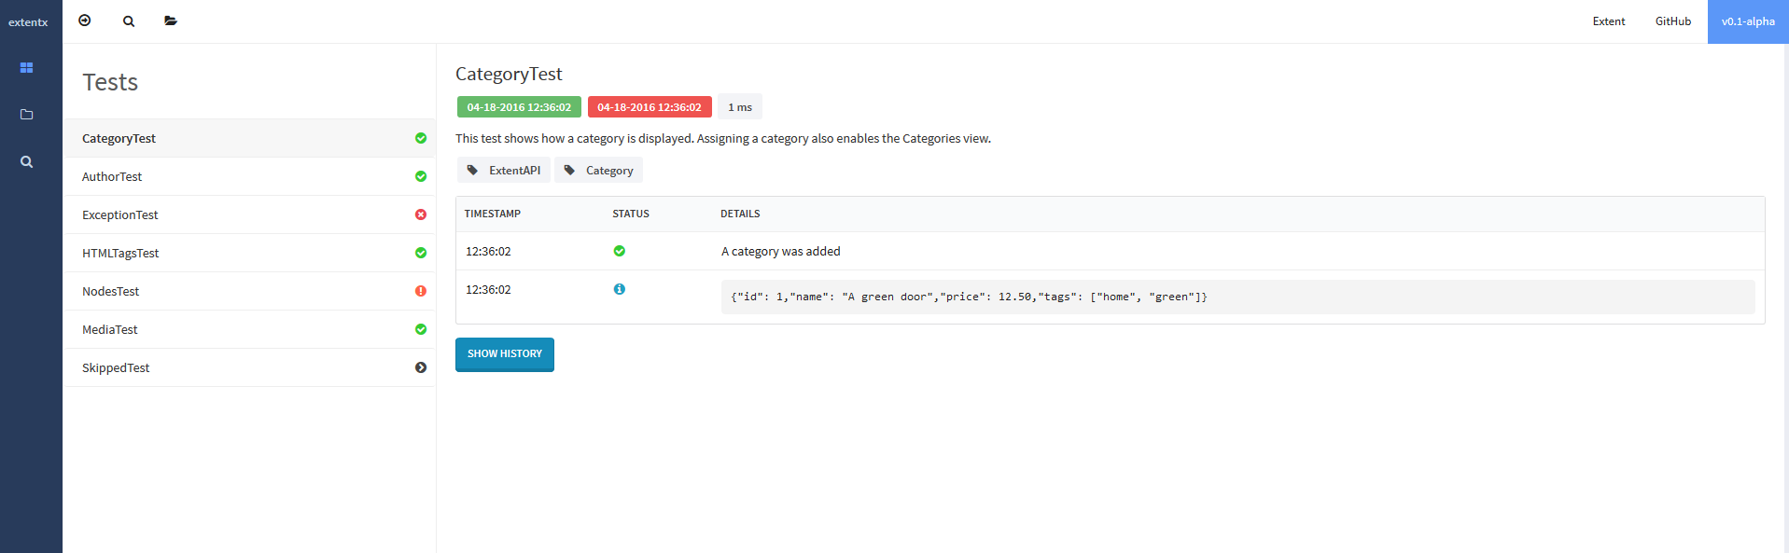Click the v0.1-alpha version tab

[1747, 21]
